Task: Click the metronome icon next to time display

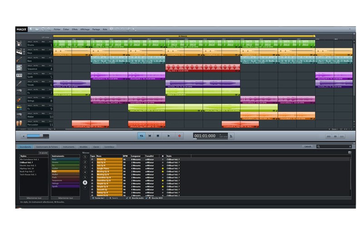Action: [x=231, y=136]
